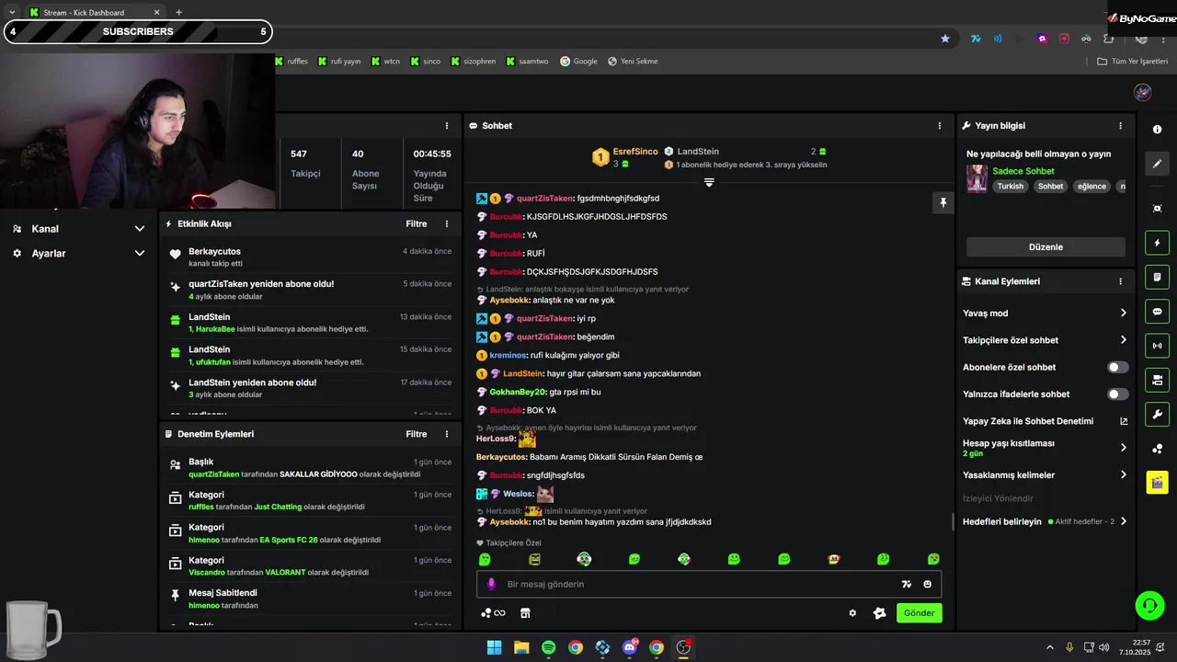The width and height of the screenshot is (1177, 662).
Task: Click the first green emote in emote row
Action: (485, 559)
